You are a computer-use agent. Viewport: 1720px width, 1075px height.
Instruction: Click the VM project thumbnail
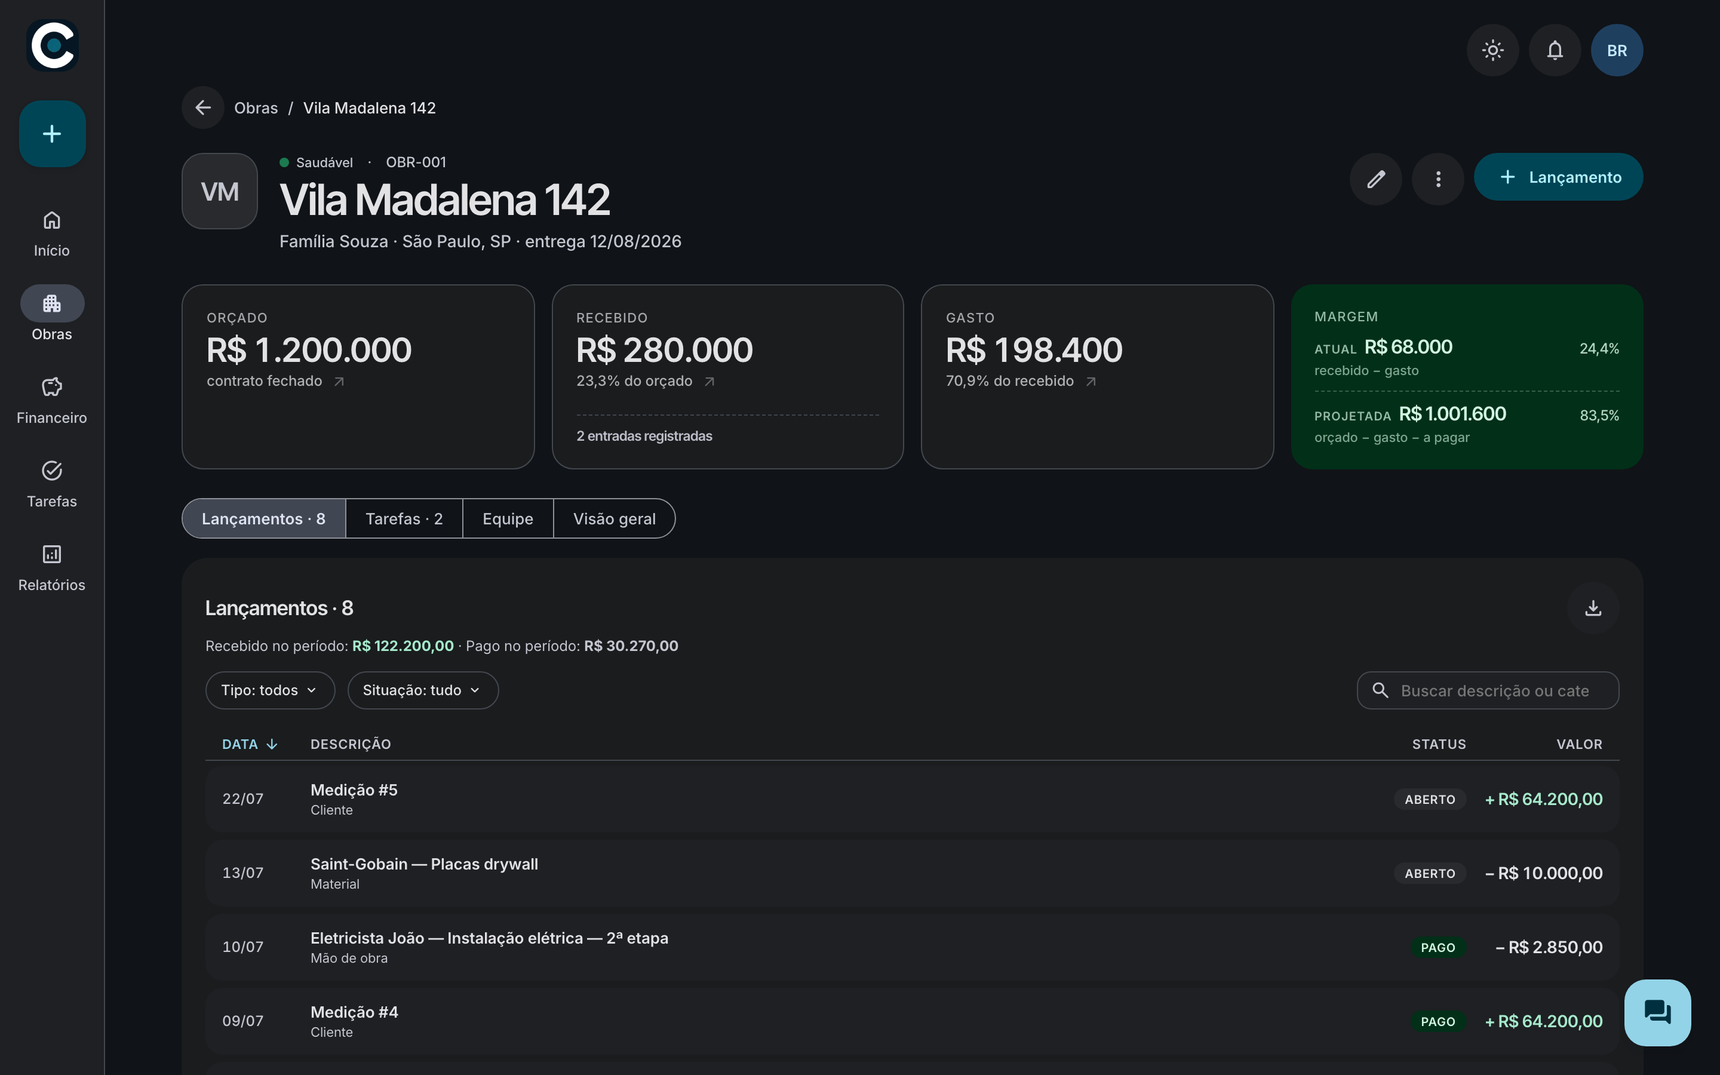tap(220, 191)
